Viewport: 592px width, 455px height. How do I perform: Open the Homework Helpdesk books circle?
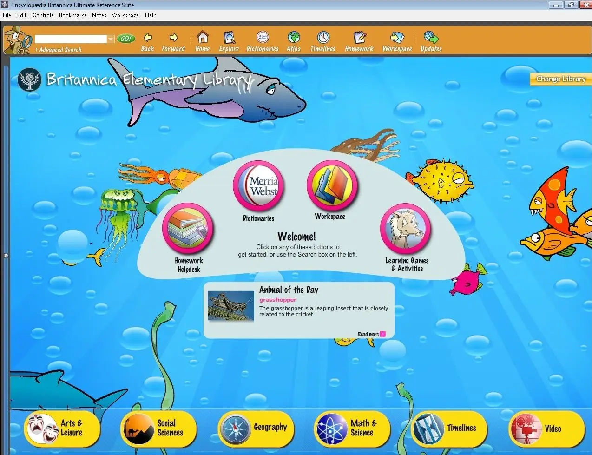[188, 229]
